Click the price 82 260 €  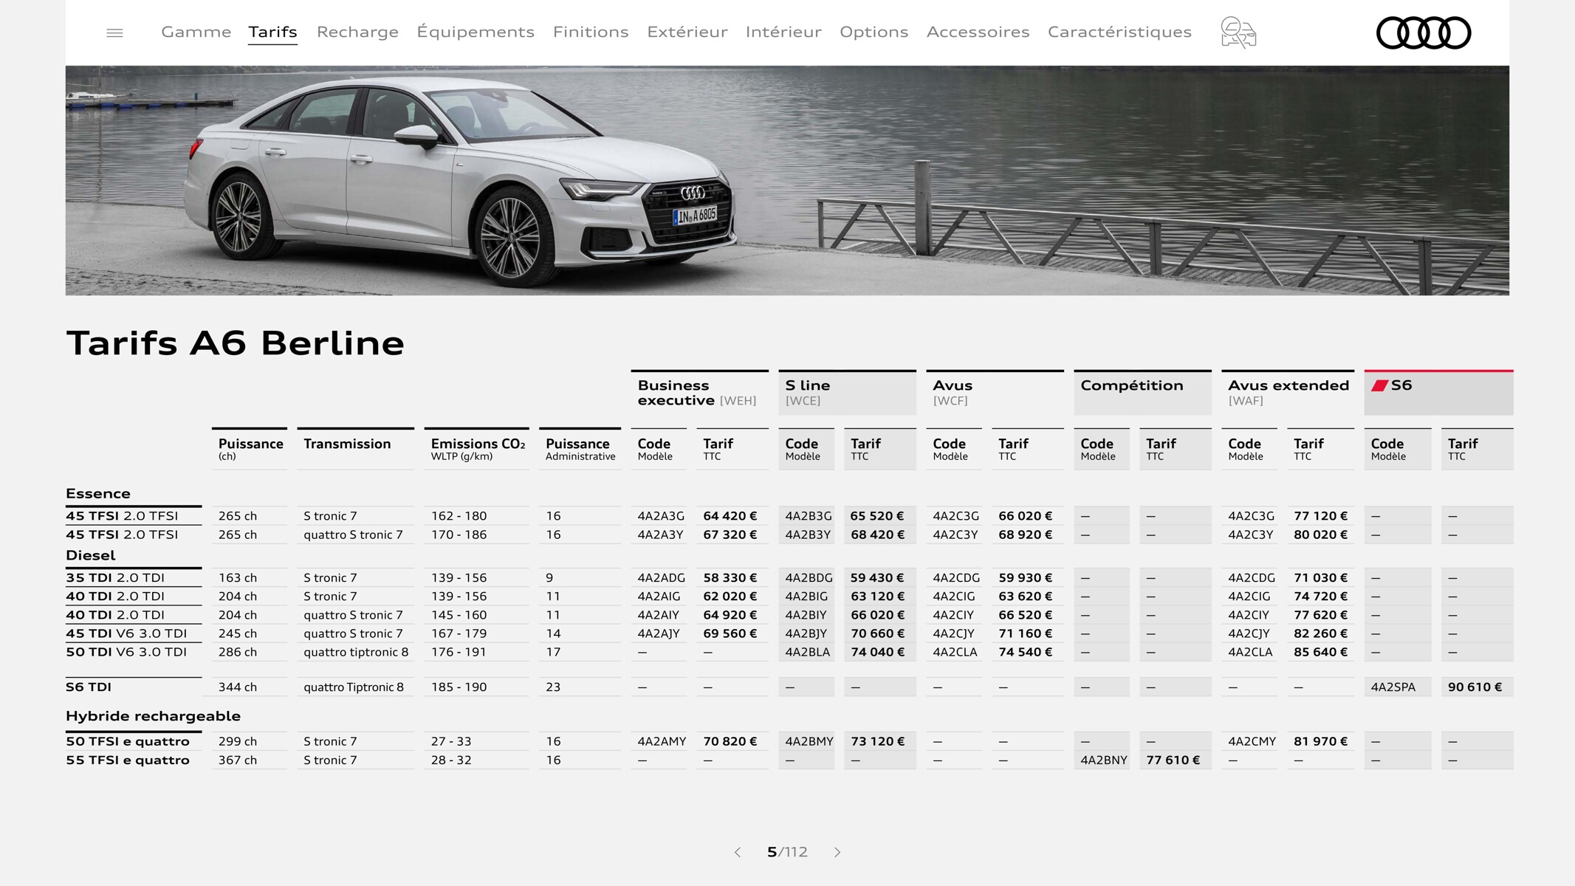point(1321,633)
